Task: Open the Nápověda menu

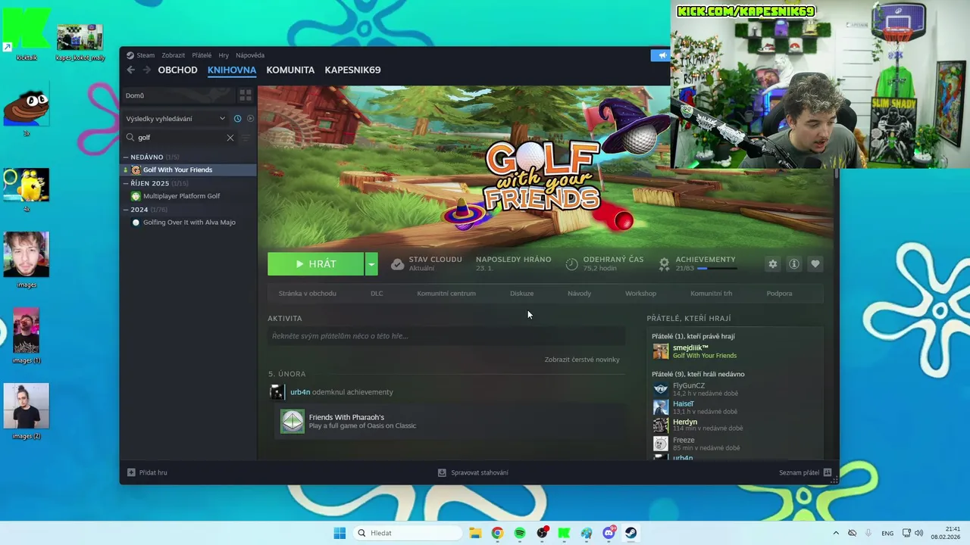Action: click(x=250, y=55)
